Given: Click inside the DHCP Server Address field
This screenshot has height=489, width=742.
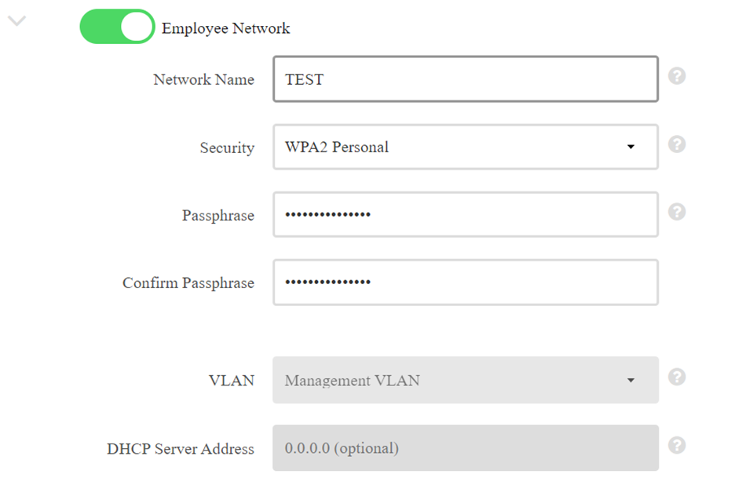Looking at the screenshot, I should pyautogui.click(x=465, y=448).
